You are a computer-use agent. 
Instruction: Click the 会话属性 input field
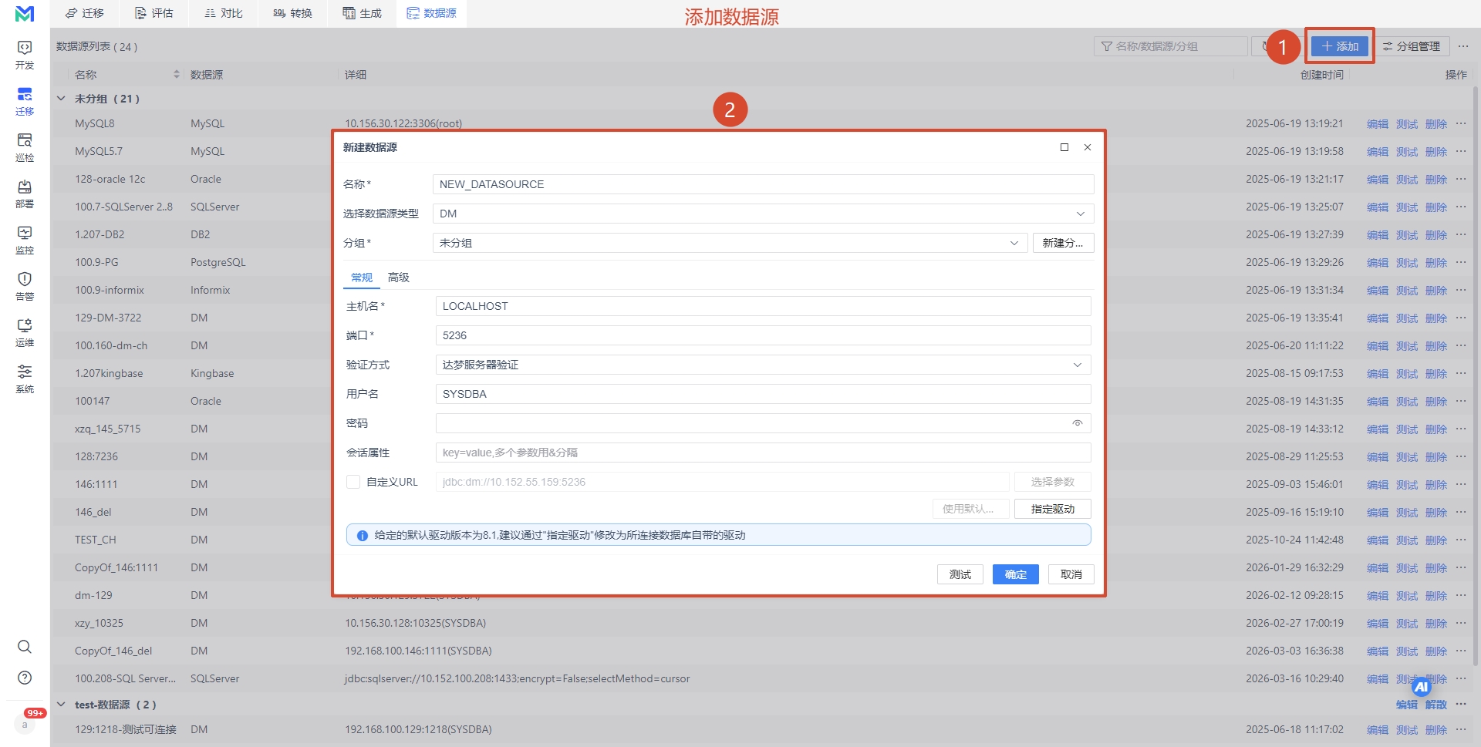tap(763, 453)
